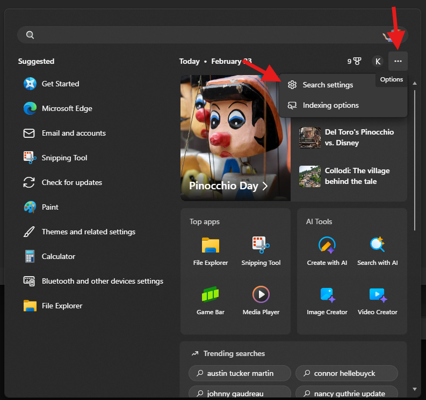Open Image Creator AI tool
Viewport: 426px width, 400px height.
point(327,301)
